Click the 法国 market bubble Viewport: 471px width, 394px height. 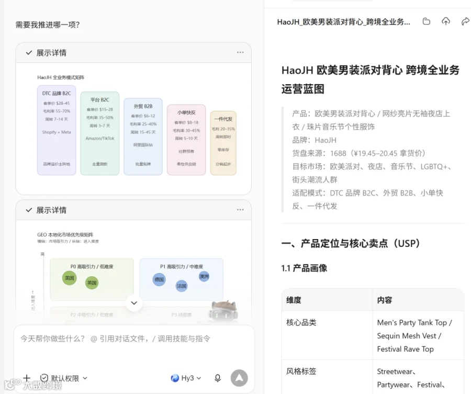click(x=182, y=286)
